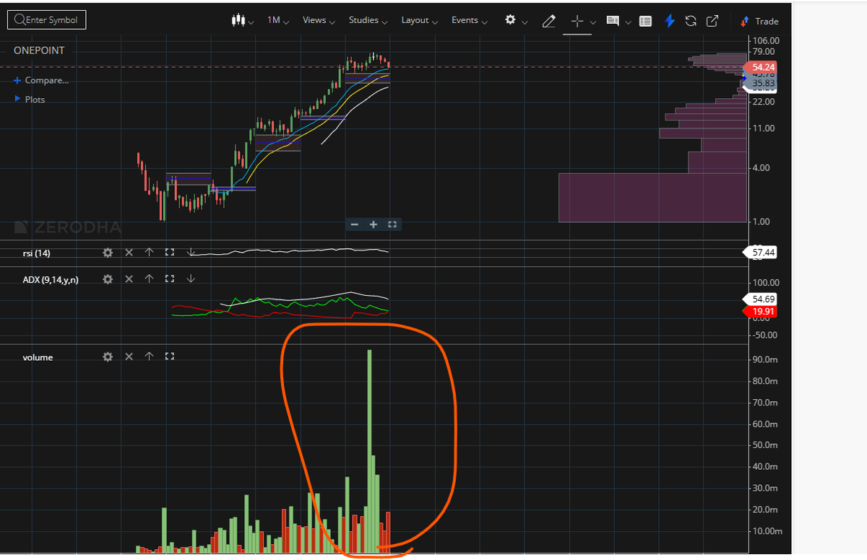Open the ADX (9,14,y,n) settings gear
This screenshot has height=560, width=867.
coord(108,279)
